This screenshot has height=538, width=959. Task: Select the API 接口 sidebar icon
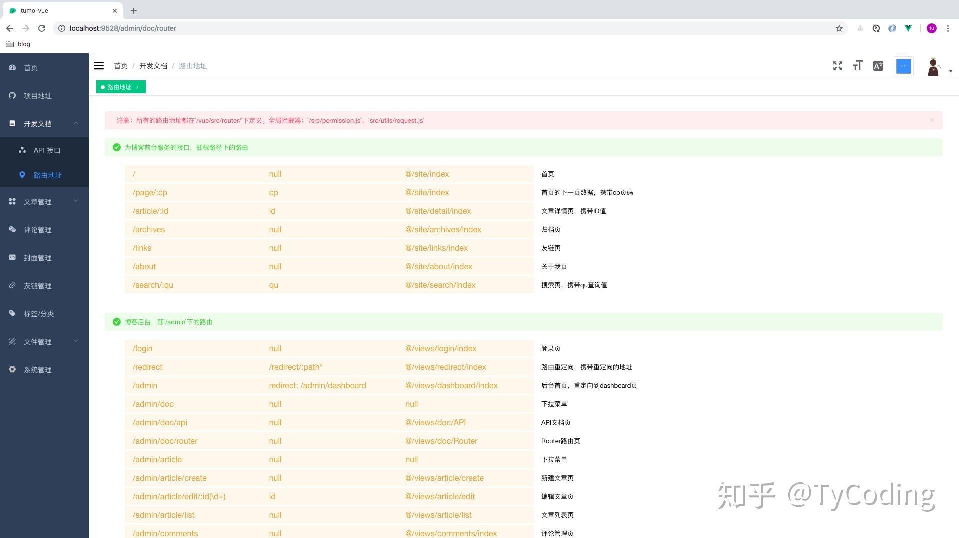click(22, 150)
